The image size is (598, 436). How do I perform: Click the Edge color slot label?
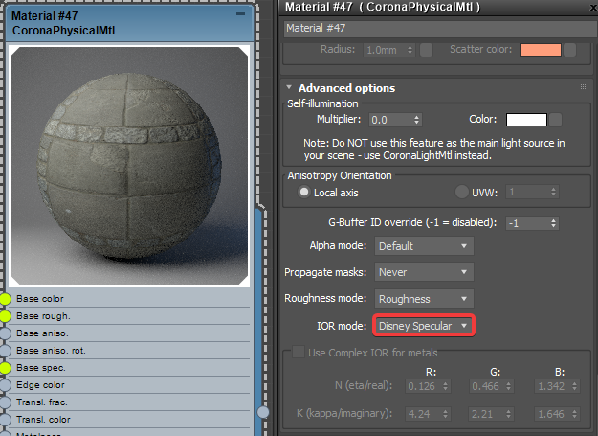tap(40, 385)
